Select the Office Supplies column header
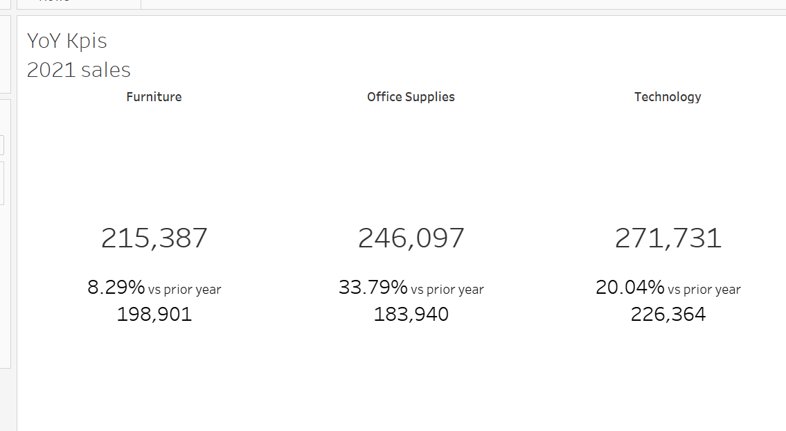This screenshot has height=431, width=786. 411,97
